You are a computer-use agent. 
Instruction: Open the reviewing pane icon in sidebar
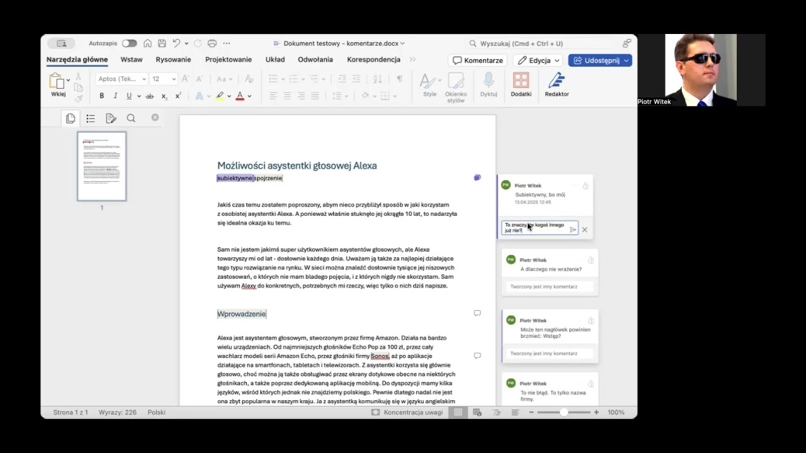point(111,118)
